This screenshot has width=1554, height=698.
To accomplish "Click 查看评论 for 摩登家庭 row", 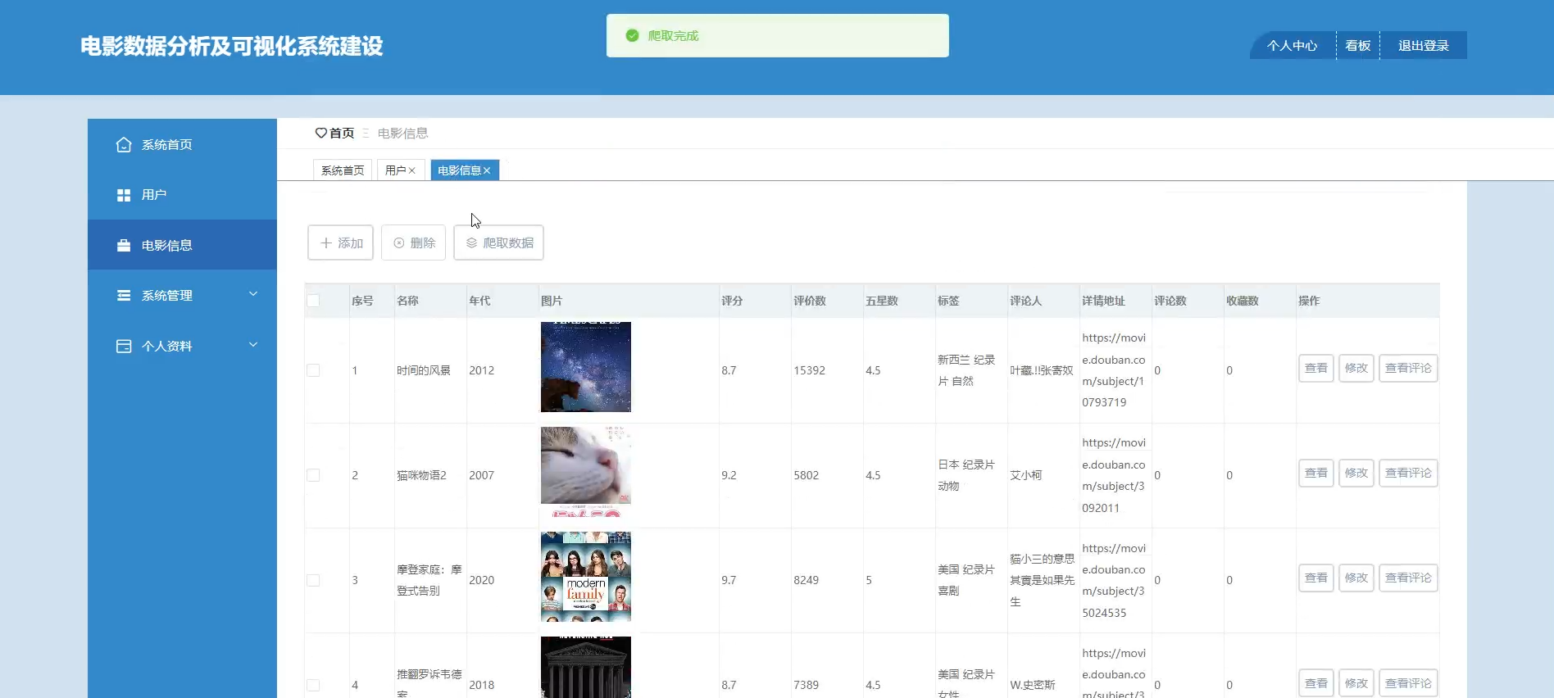I will tap(1408, 578).
